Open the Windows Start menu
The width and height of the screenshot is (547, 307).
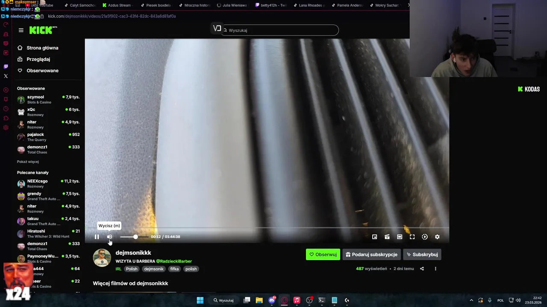[200, 300]
